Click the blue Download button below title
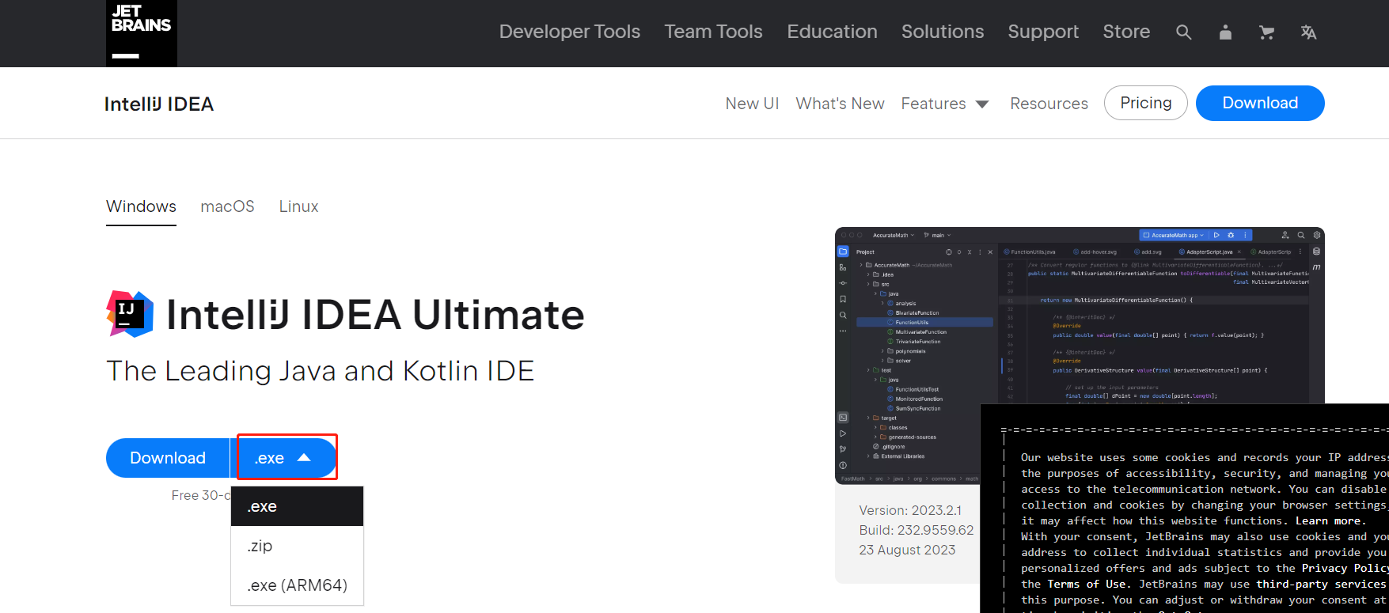The height and width of the screenshot is (613, 1389). 168,458
